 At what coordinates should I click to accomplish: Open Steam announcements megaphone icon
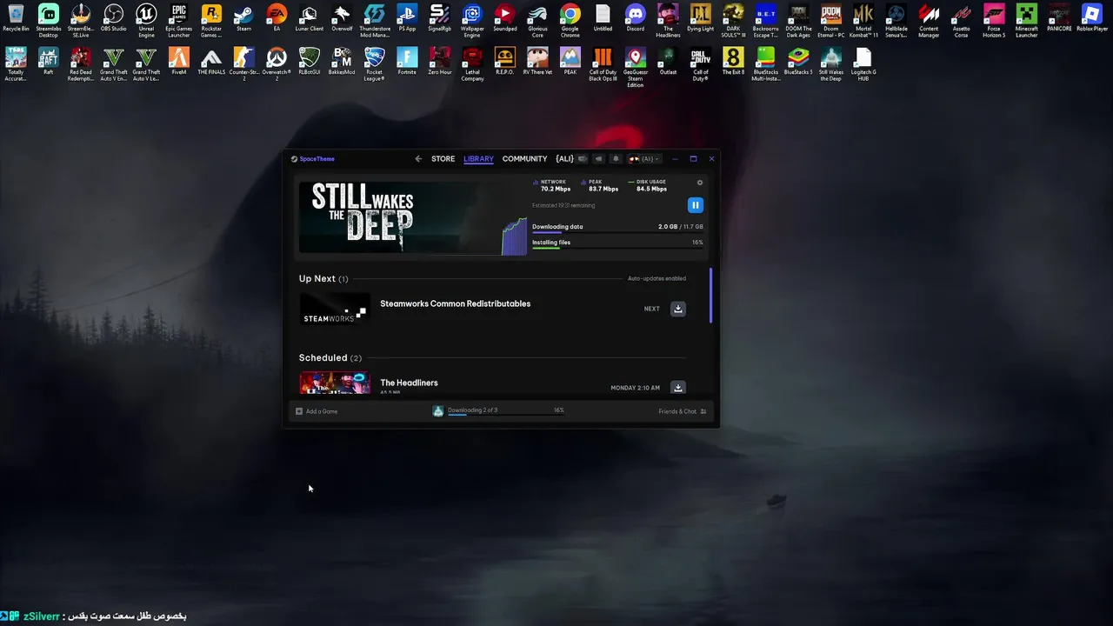click(x=598, y=159)
